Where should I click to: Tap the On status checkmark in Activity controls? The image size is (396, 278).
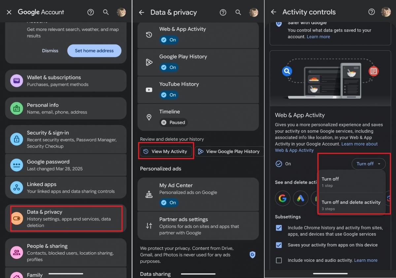coord(279,164)
